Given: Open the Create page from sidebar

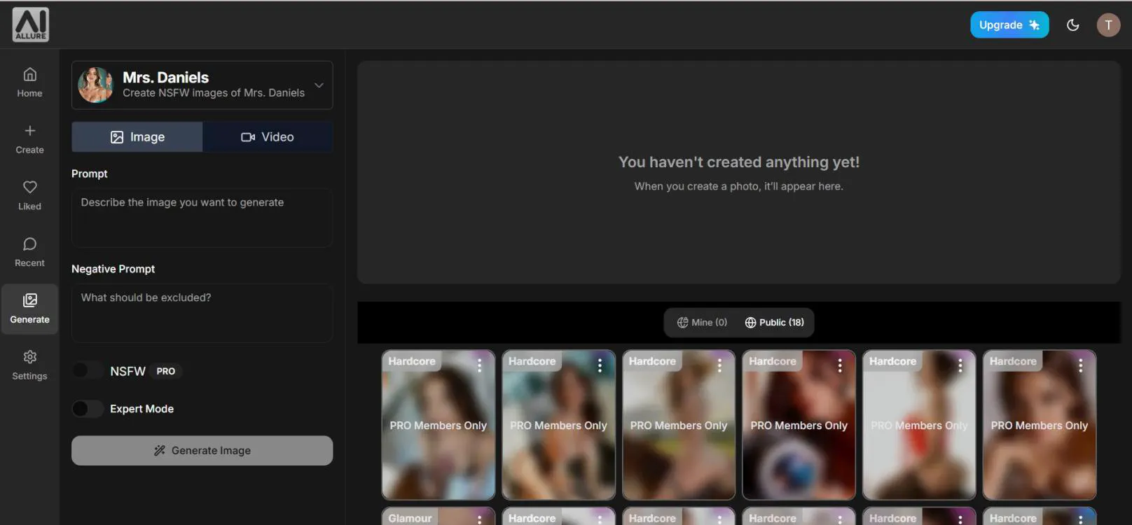Looking at the screenshot, I should [29, 139].
